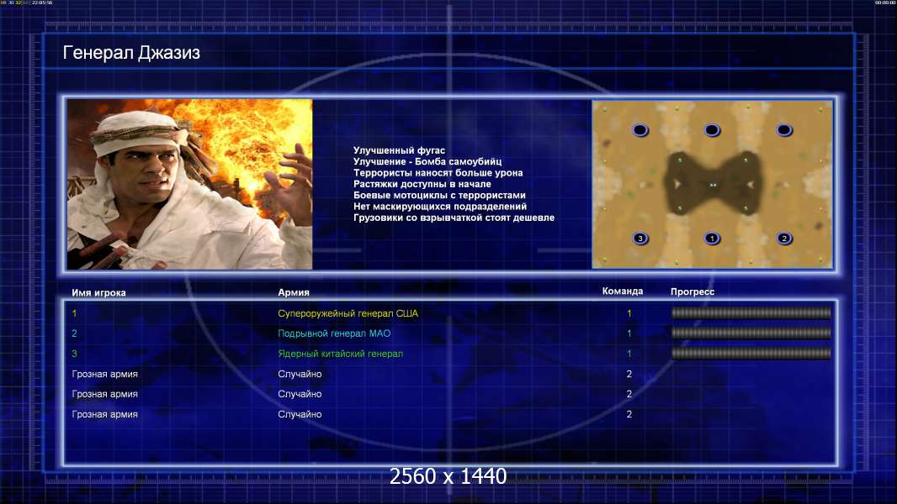
Task: Click 'Боевые мотоциклы с террористами' line
Action: 439,195
